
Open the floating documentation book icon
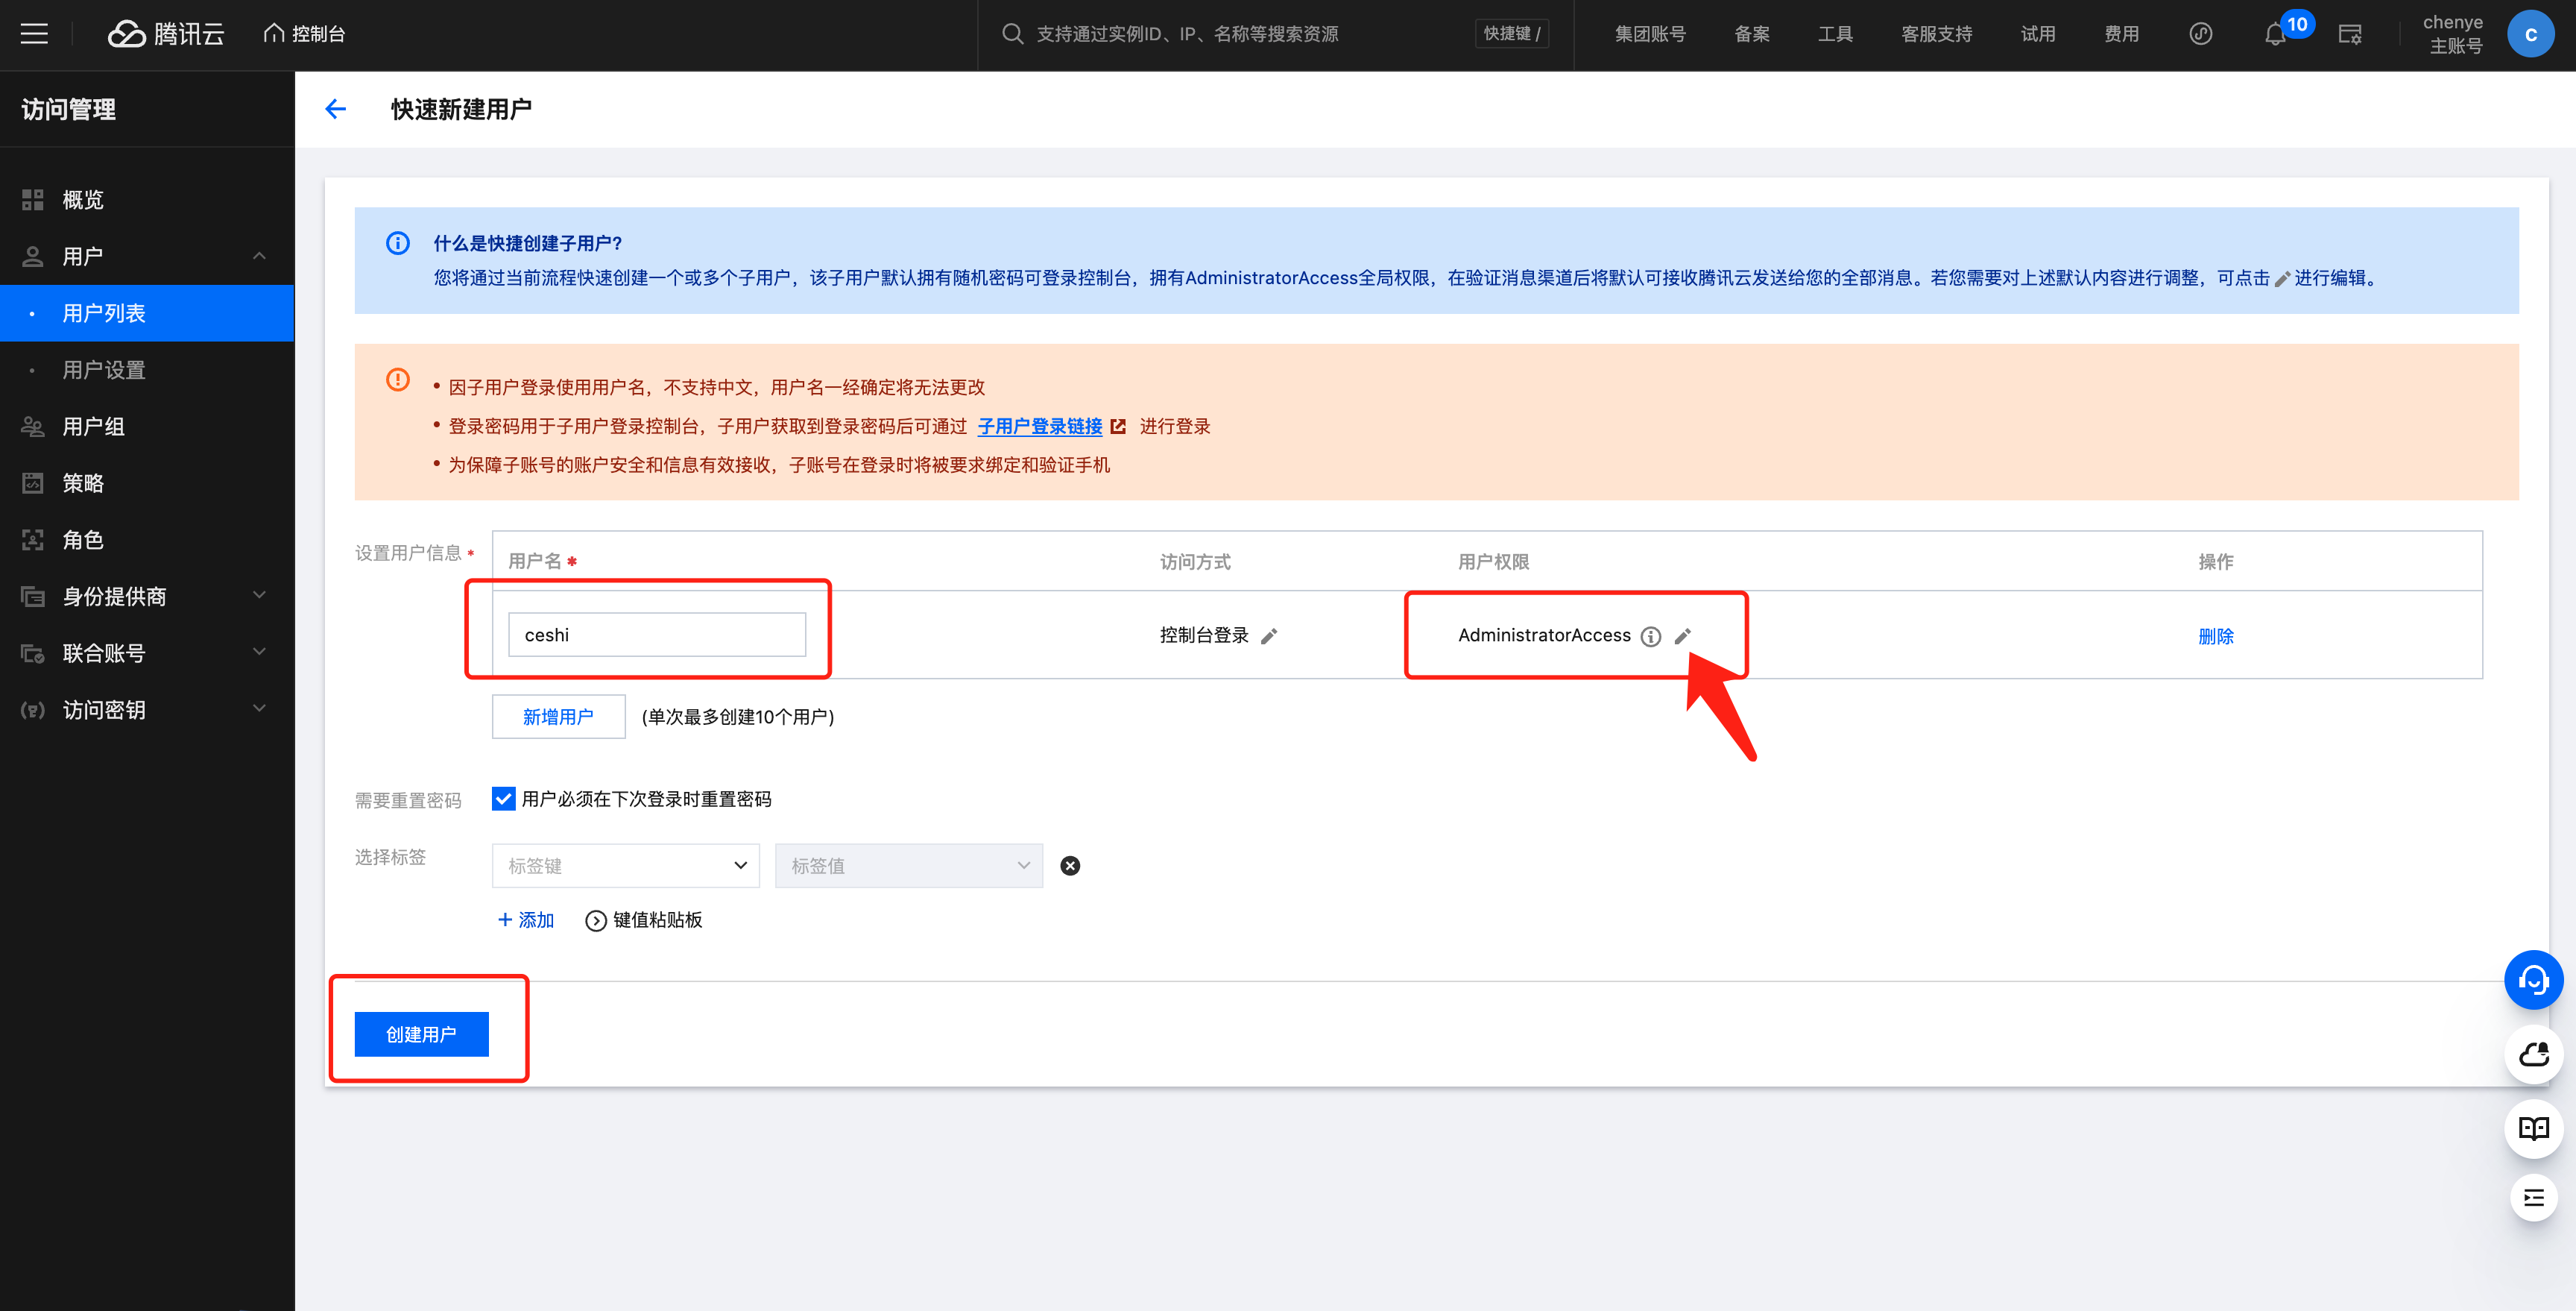(2533, 1128)
